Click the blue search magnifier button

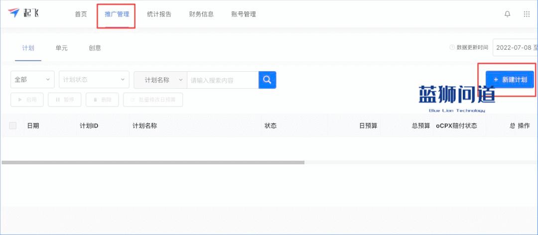(268, 80)
